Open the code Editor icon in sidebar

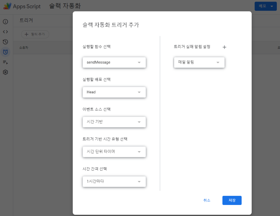point(5,32)
